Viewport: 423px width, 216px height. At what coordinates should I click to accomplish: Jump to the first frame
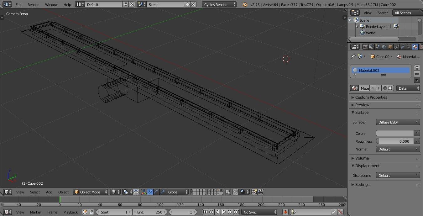tap(205, 212)
